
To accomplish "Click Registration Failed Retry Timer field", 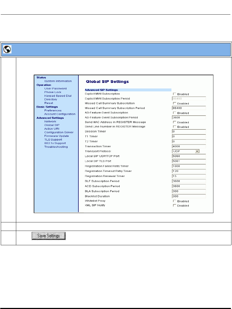I will pos(189,166).
